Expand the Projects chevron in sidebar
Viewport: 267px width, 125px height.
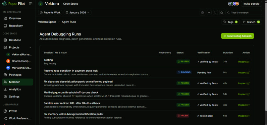point(30,47)
